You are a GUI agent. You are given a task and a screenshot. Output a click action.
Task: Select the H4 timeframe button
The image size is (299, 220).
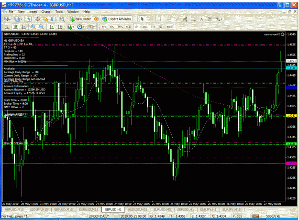[145, 27]
